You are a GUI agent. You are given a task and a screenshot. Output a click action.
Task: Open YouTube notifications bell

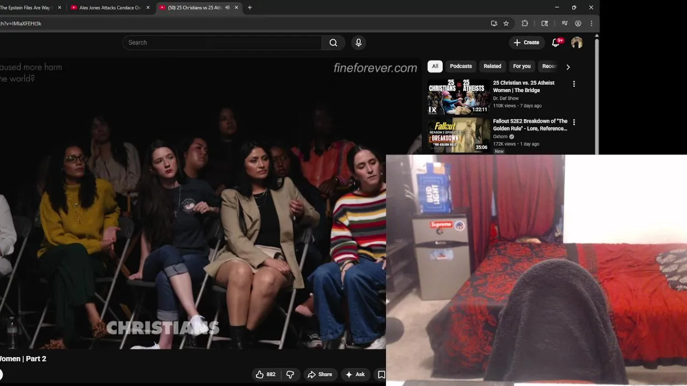556,42
